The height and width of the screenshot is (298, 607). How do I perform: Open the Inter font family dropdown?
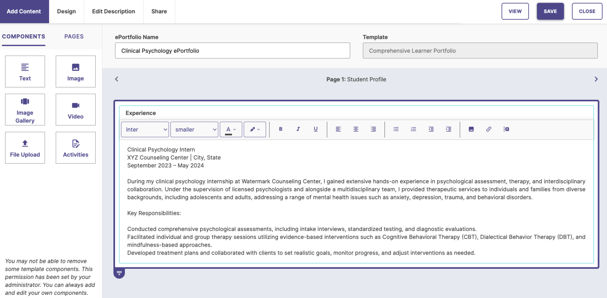[x=145, y=129]
